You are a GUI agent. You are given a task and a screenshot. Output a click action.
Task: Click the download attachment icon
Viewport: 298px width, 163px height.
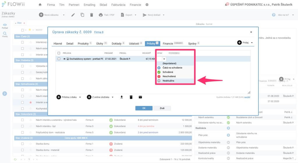(122, 97)
